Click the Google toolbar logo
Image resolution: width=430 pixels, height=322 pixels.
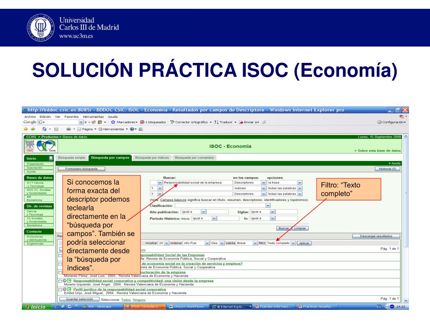click(30, 122)
